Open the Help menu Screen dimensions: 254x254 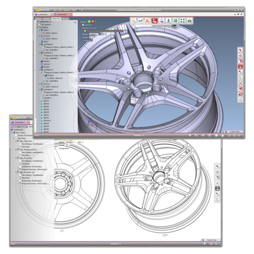pos(74,10)
